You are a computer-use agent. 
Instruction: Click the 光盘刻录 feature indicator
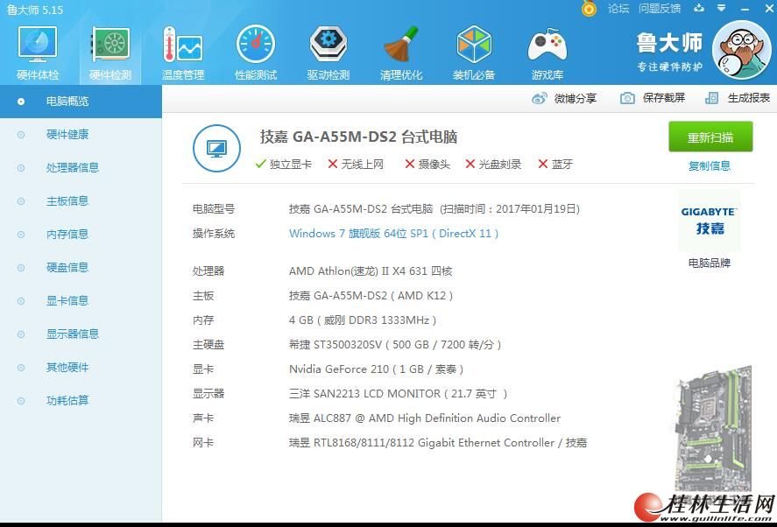click(x=493, y=164)
